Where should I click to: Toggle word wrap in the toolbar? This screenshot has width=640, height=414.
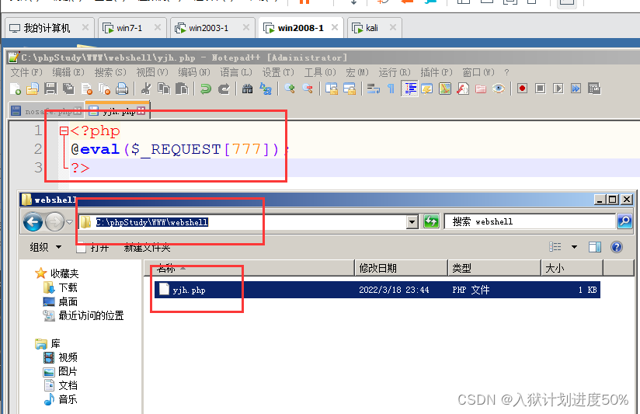(x=373, y=89)
